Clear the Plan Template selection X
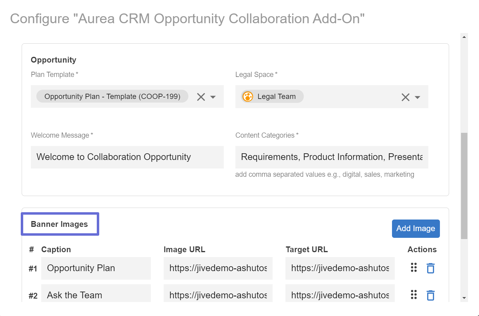Image resolution: width=479 pixels, height=316 pixels. (201, 97)
